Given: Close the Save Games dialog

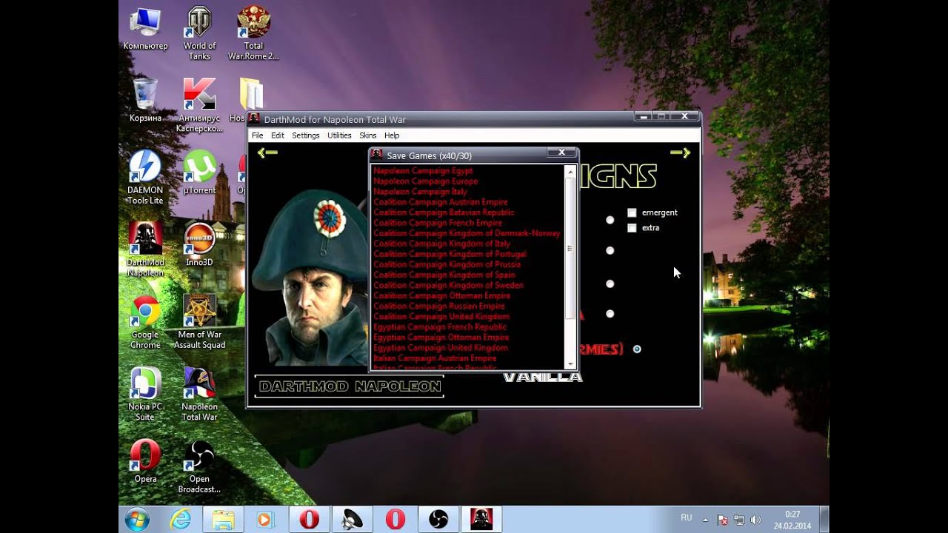Looking at the screenshot, I should (x=561, y=152).
